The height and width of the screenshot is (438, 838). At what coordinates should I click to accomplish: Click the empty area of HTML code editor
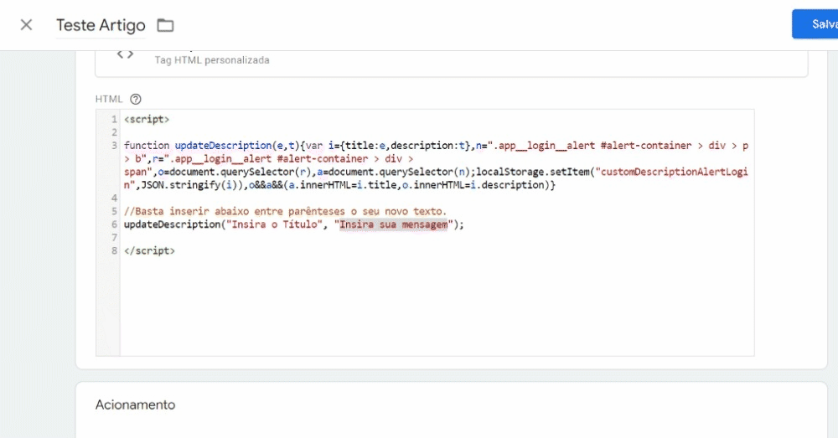437,306
